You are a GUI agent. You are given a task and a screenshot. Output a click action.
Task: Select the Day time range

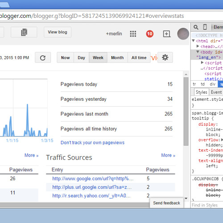click(81, 58)
